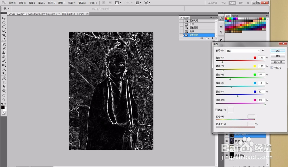Click the 自动(A) button
Viewport: 288px width, 167px height.
pos(278,62)
